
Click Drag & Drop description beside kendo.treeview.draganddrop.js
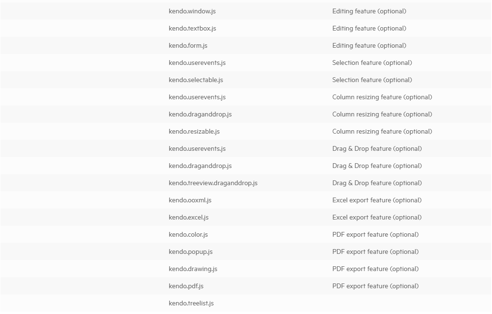[x=377, y=183]
